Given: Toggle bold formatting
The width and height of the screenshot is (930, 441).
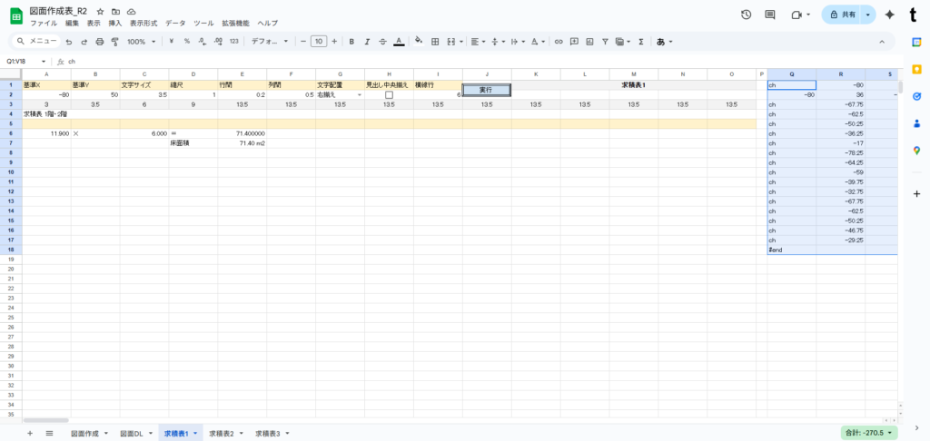Looking at the screenshot, I should pyautogui.click(x=351, y=42).
